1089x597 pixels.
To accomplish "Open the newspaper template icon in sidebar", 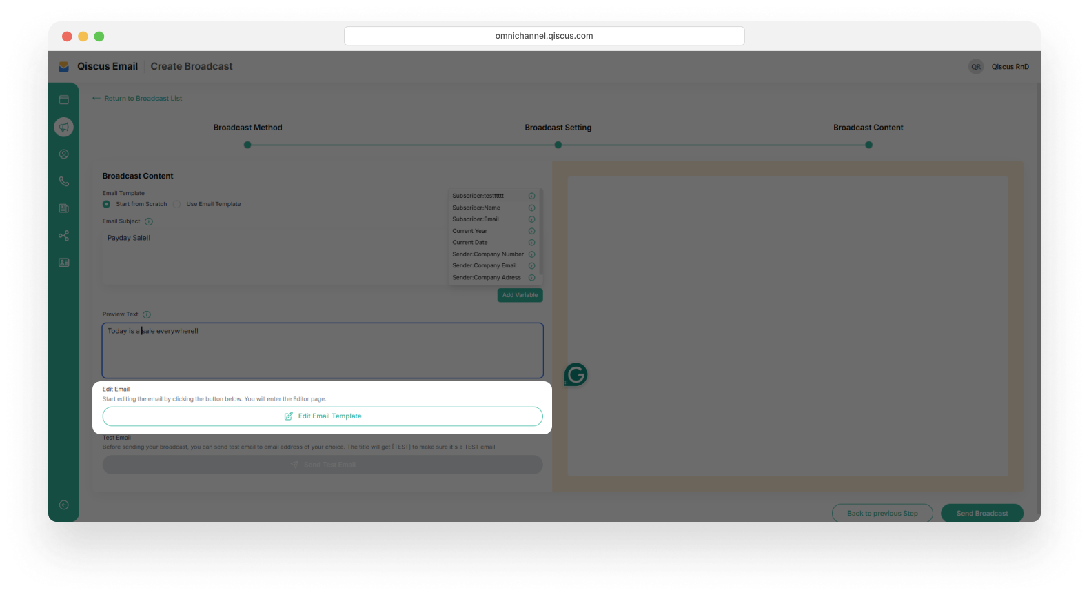I will (x=64, y=208).
